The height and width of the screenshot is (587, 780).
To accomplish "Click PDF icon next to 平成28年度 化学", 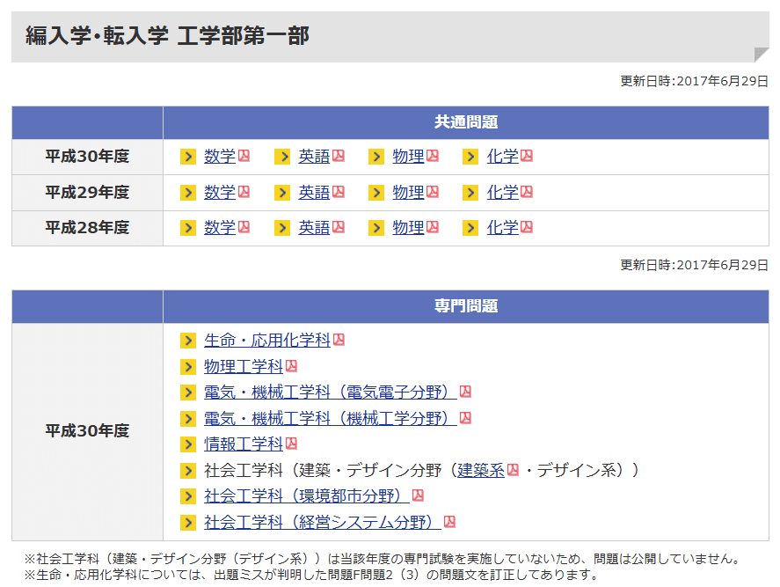I will pos(527,227).
